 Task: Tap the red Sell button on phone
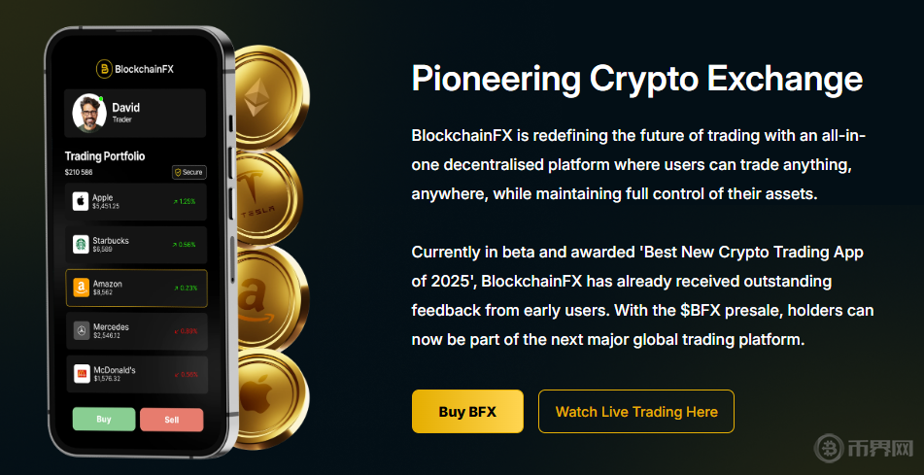coord(171,420)
